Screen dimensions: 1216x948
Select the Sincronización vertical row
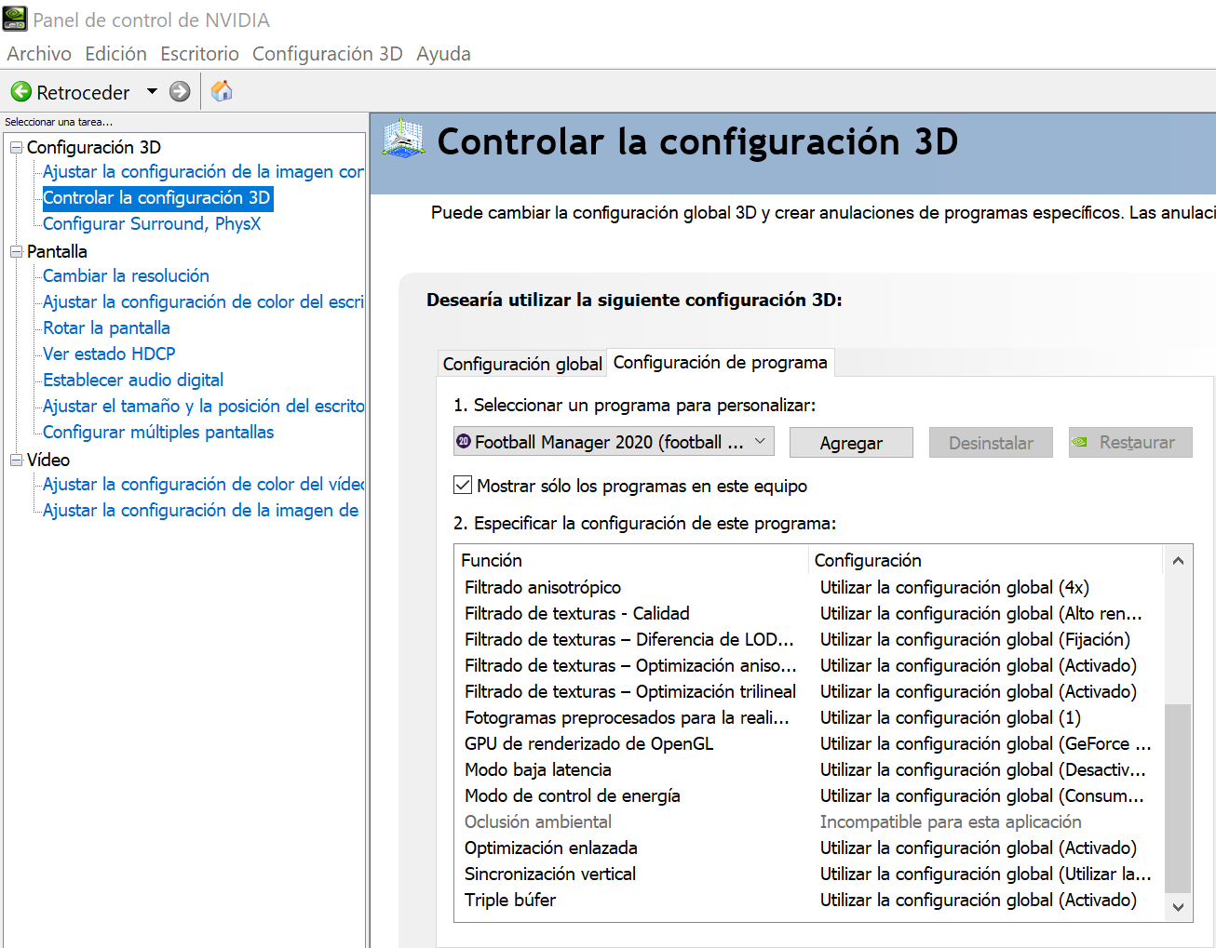[x=808, y=874]
